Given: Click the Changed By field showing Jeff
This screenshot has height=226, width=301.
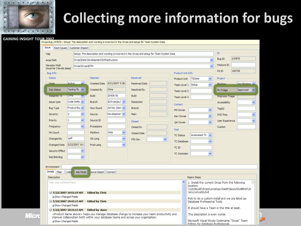Looking at the screenshot, I should coord(76,139).
